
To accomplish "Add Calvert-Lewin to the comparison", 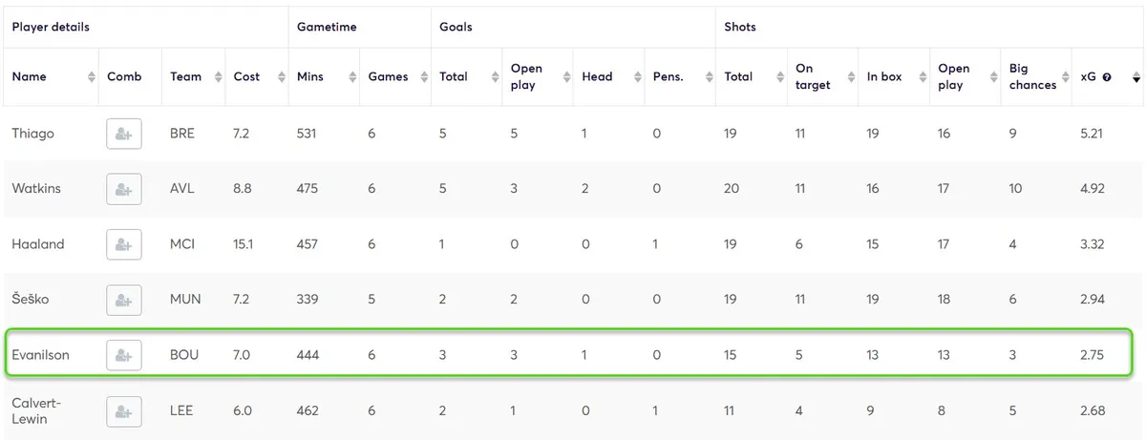I will [123, 411].
